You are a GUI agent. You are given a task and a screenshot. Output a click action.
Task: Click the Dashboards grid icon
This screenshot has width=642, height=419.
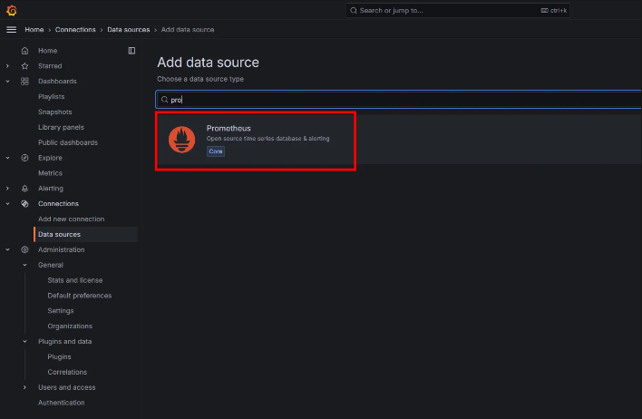click(24, 81)
